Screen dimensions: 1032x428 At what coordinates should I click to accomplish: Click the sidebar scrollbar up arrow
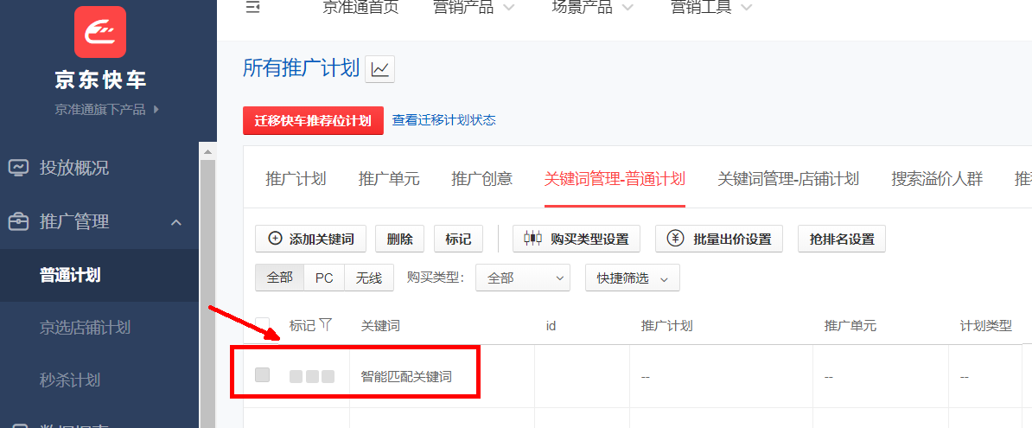[x=208, y=150]
